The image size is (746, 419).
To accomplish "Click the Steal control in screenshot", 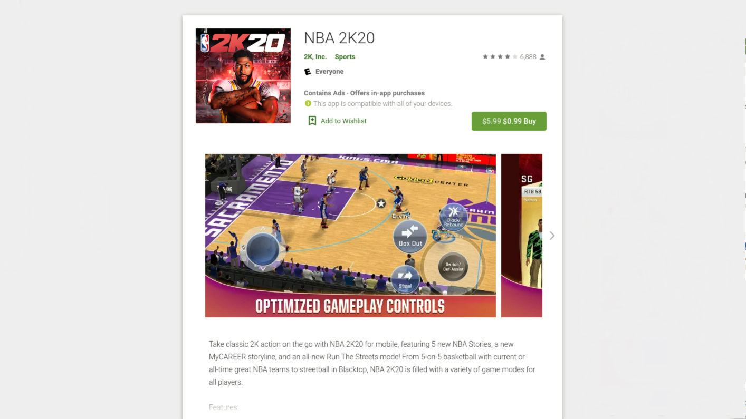I will [x=405, y=279].
